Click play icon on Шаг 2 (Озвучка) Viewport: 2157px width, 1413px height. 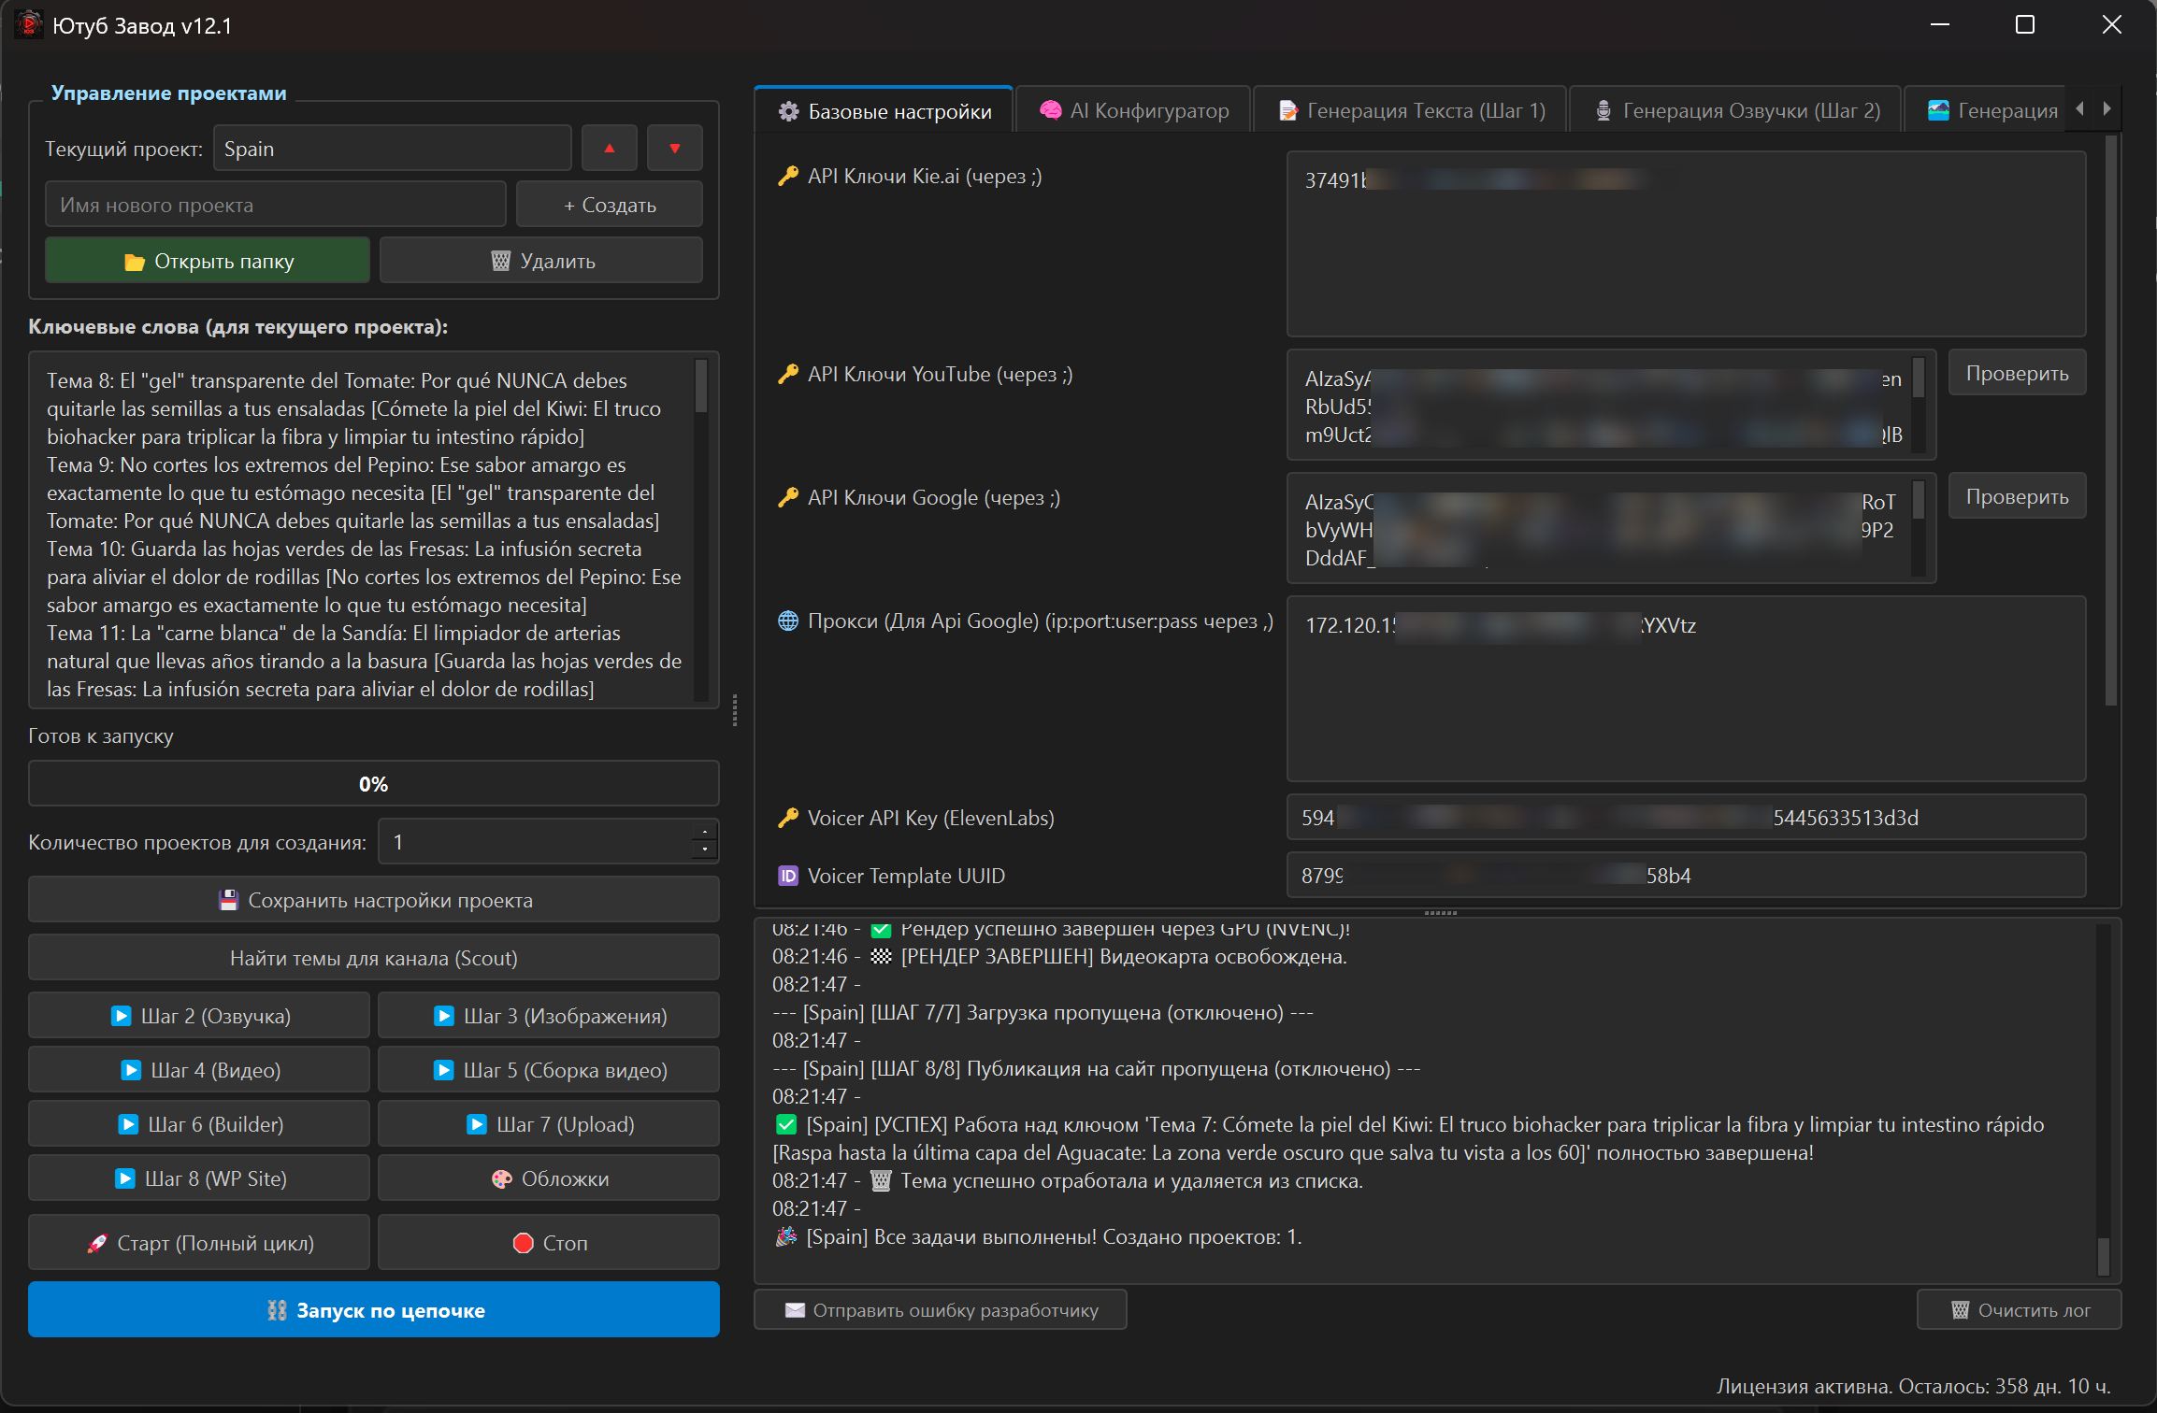122,1016
